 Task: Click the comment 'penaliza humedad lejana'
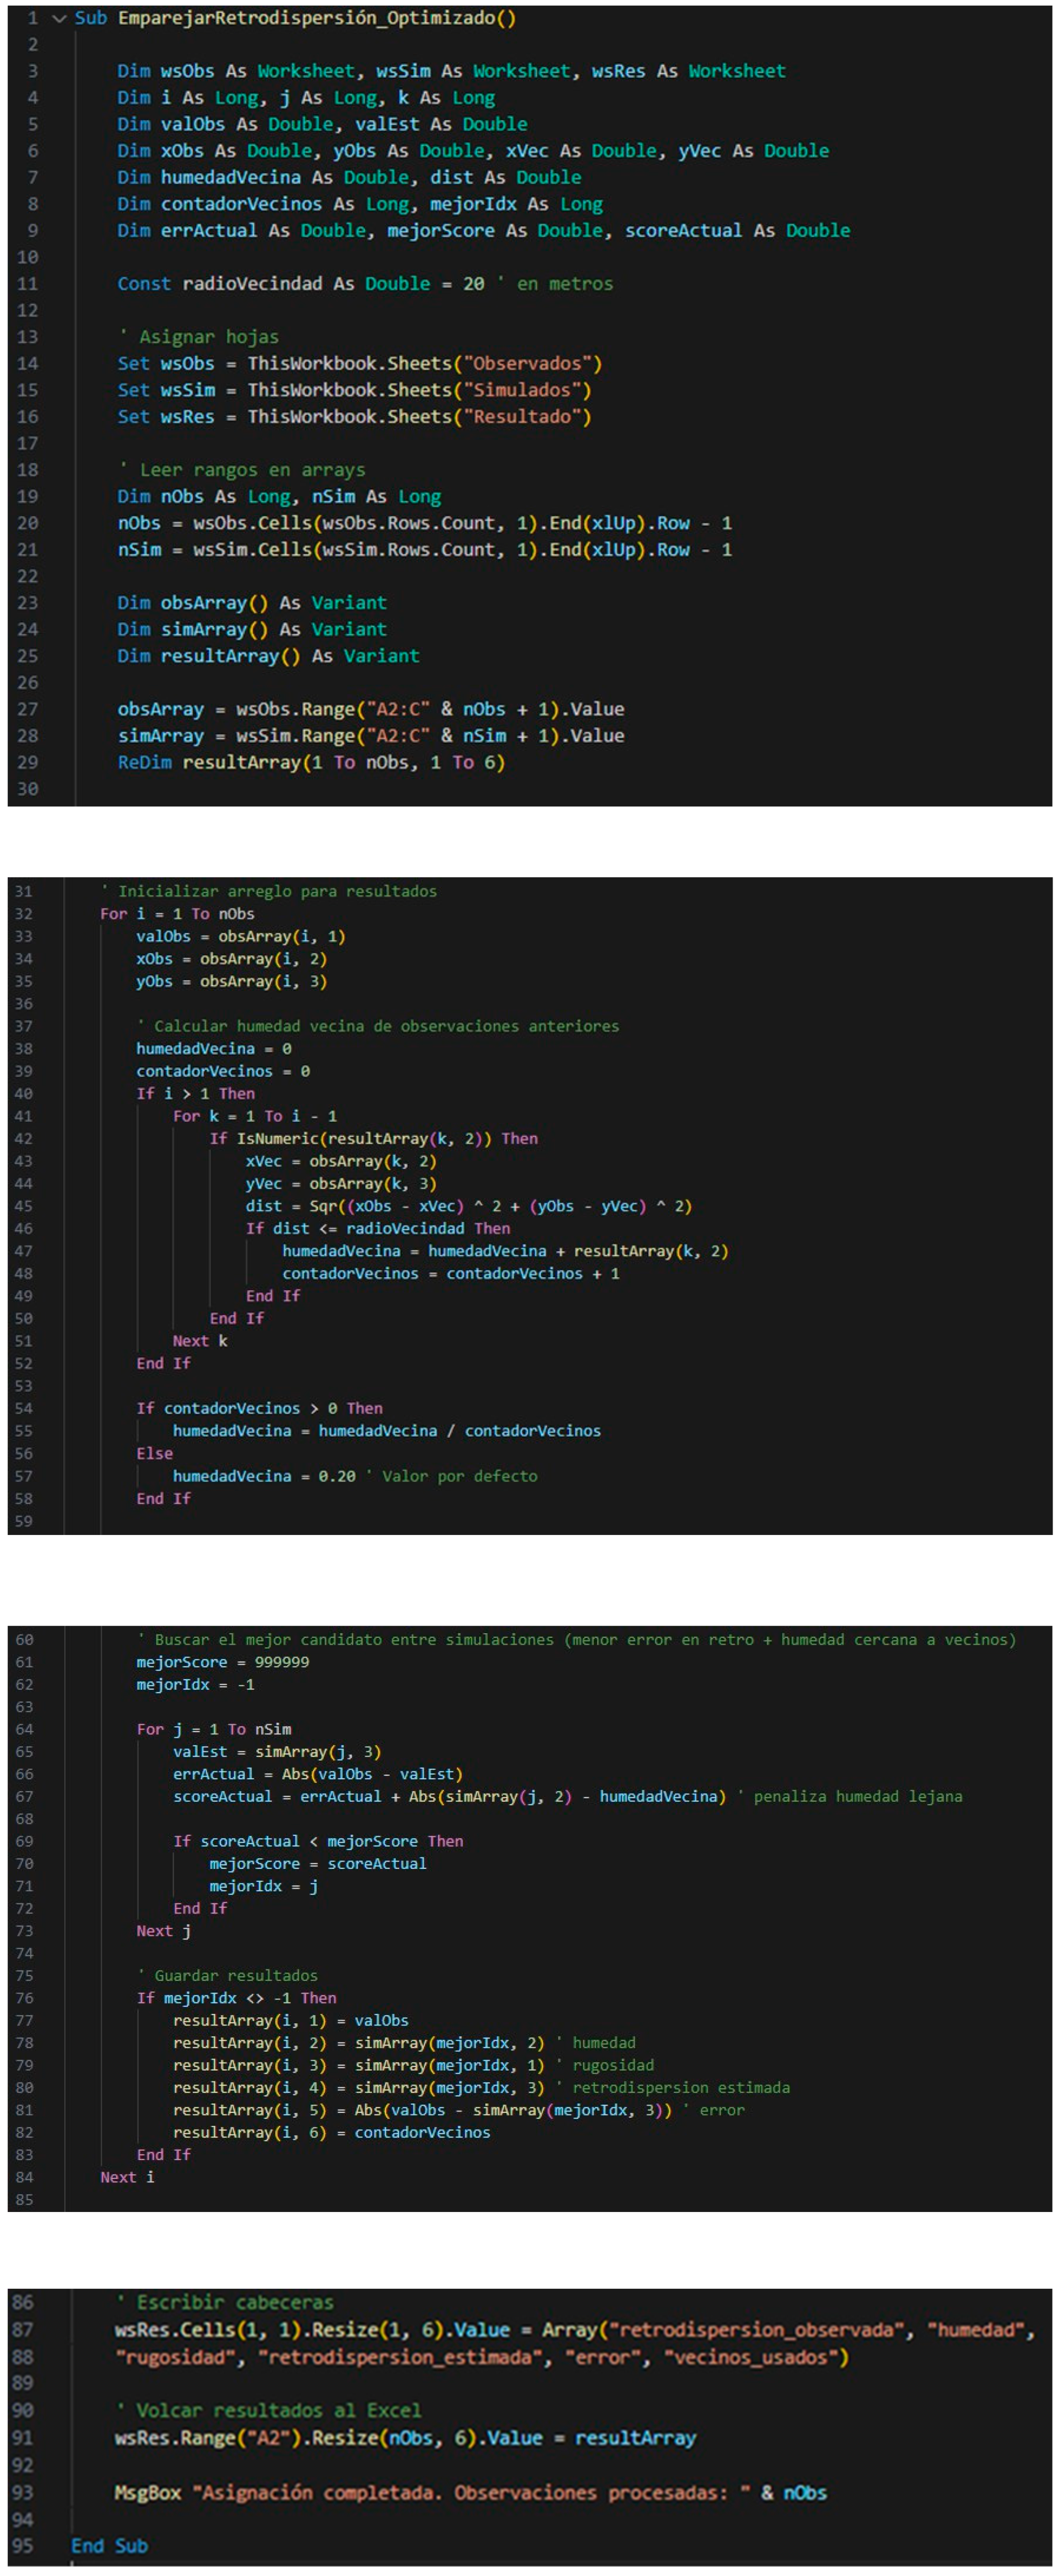pyautogui.click(x=850, y=1797)
